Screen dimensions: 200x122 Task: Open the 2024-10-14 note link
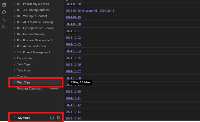coord(73,119)
